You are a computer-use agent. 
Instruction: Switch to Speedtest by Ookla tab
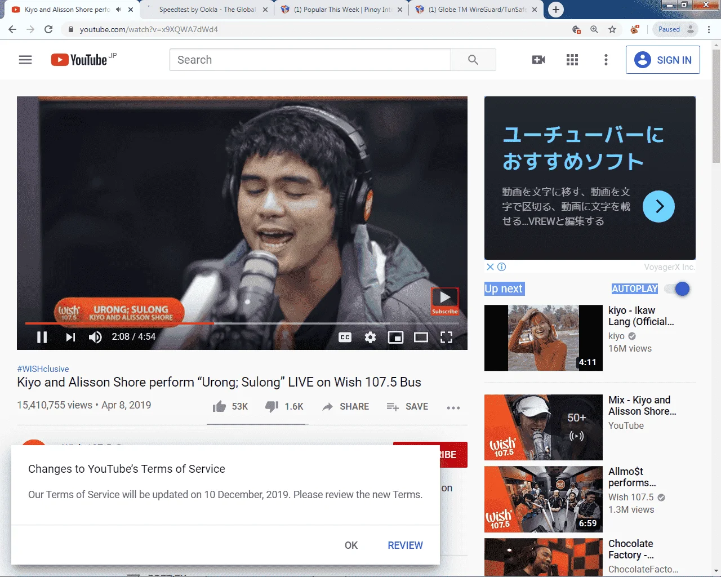pos(207,10)
